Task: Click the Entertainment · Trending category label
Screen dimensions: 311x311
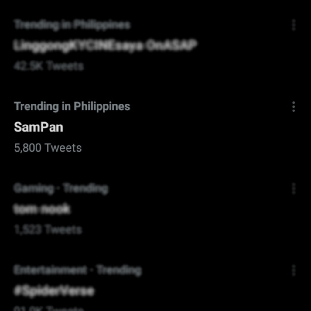Action: pos(78,270)
